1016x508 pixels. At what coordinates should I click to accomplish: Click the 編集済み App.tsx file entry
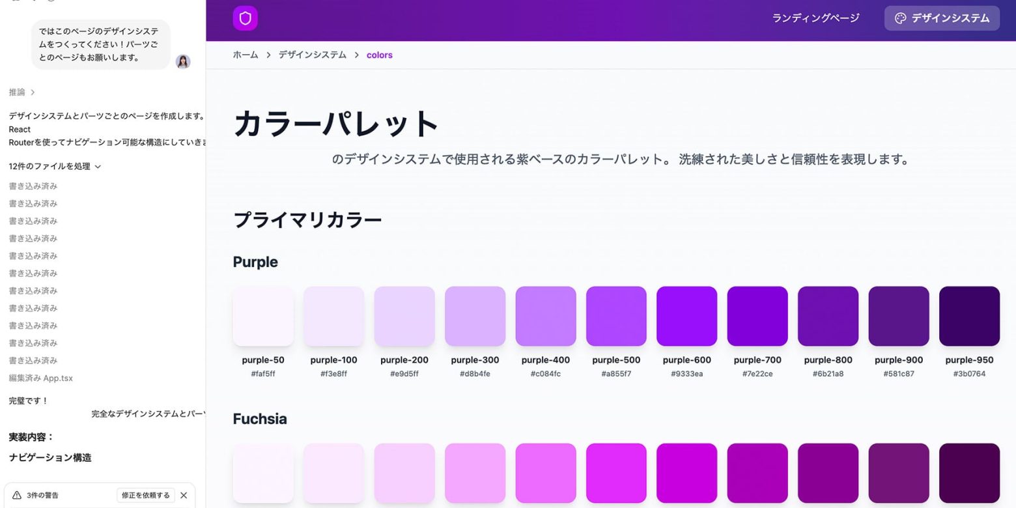click(x=41, y=378)
